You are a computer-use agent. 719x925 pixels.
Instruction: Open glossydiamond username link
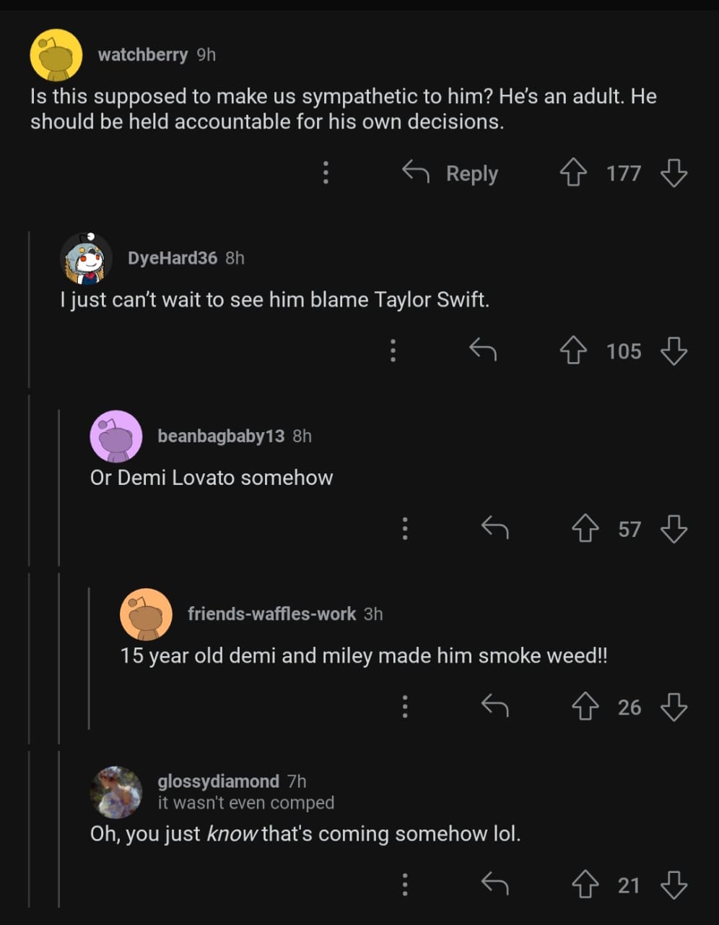(218, 781)
